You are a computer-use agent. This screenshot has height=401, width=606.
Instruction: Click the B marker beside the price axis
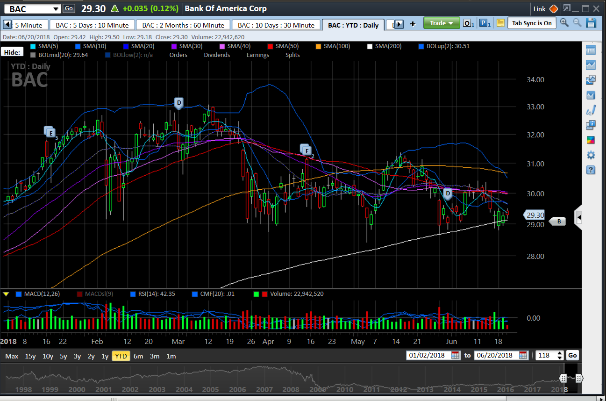[558, 222]
